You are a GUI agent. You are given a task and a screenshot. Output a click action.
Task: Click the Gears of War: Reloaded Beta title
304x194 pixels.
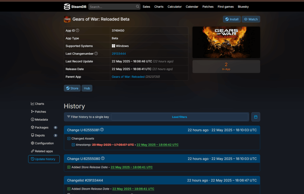coord(101,19)
